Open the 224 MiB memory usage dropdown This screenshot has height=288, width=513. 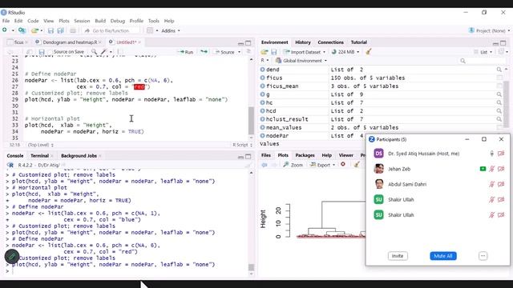coord(345,52)
